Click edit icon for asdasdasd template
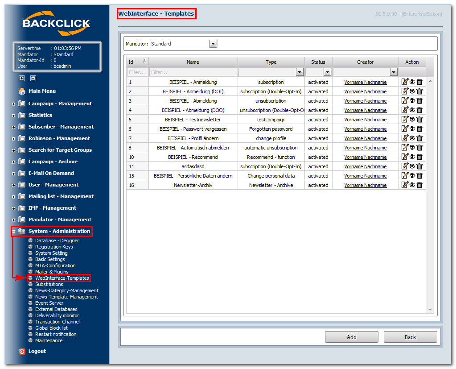This screenshot has height=369, width=456. coord(405,166)
